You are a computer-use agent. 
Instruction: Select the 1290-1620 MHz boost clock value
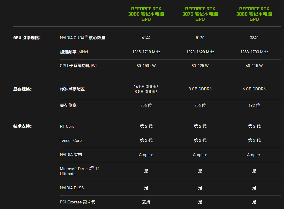click(200, 52)
